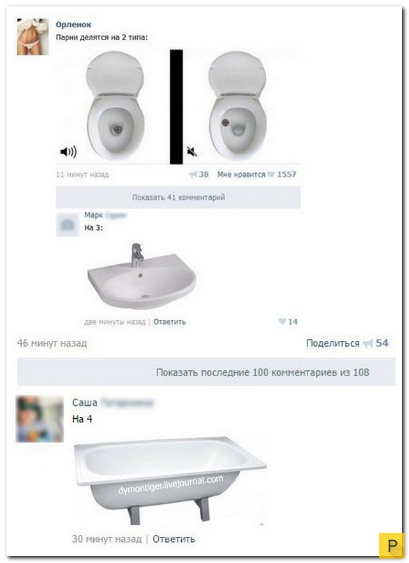Image resolution: width=409 pixels, height=563 pixels.
Task: Click the share megaphone icon beside 38
Action: pyautogui.click(x=193, y=174)
